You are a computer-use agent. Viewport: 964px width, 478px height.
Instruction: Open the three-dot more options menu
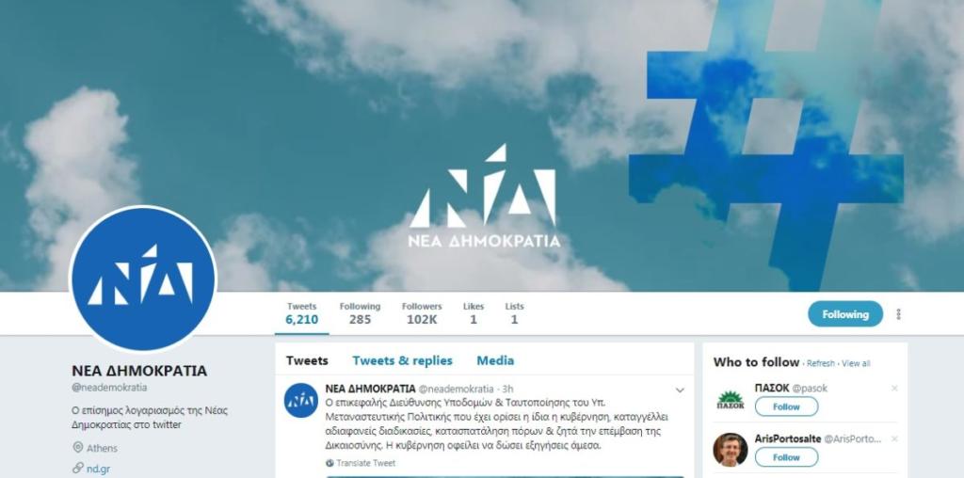click(898, 314)
